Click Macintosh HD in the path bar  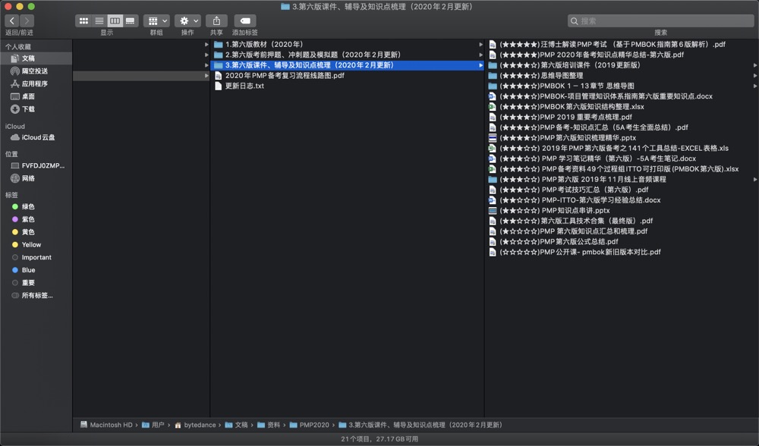tap(111, 425)
